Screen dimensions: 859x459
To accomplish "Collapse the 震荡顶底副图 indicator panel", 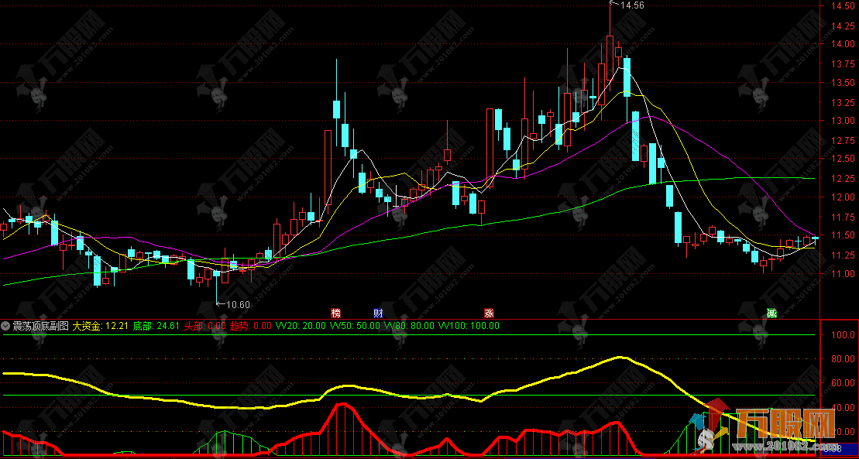I will tap(6, 326).
